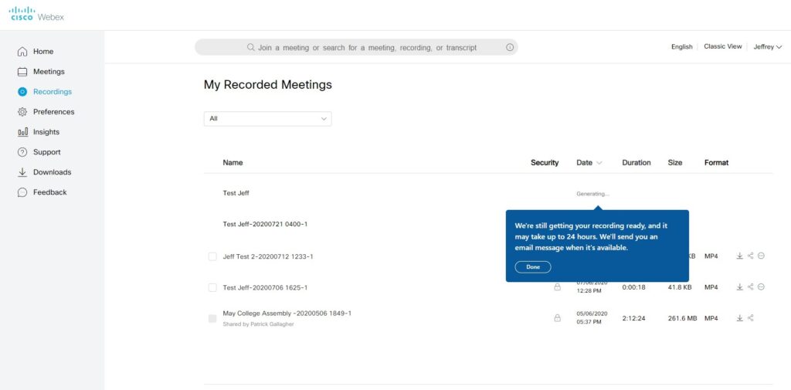Download the May College Assembly recording

(739, 317)
